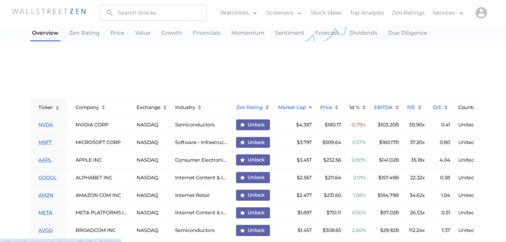The image size is (506, 242).
Task: Click the 4.04 D/E value
Action: (445, 160)
